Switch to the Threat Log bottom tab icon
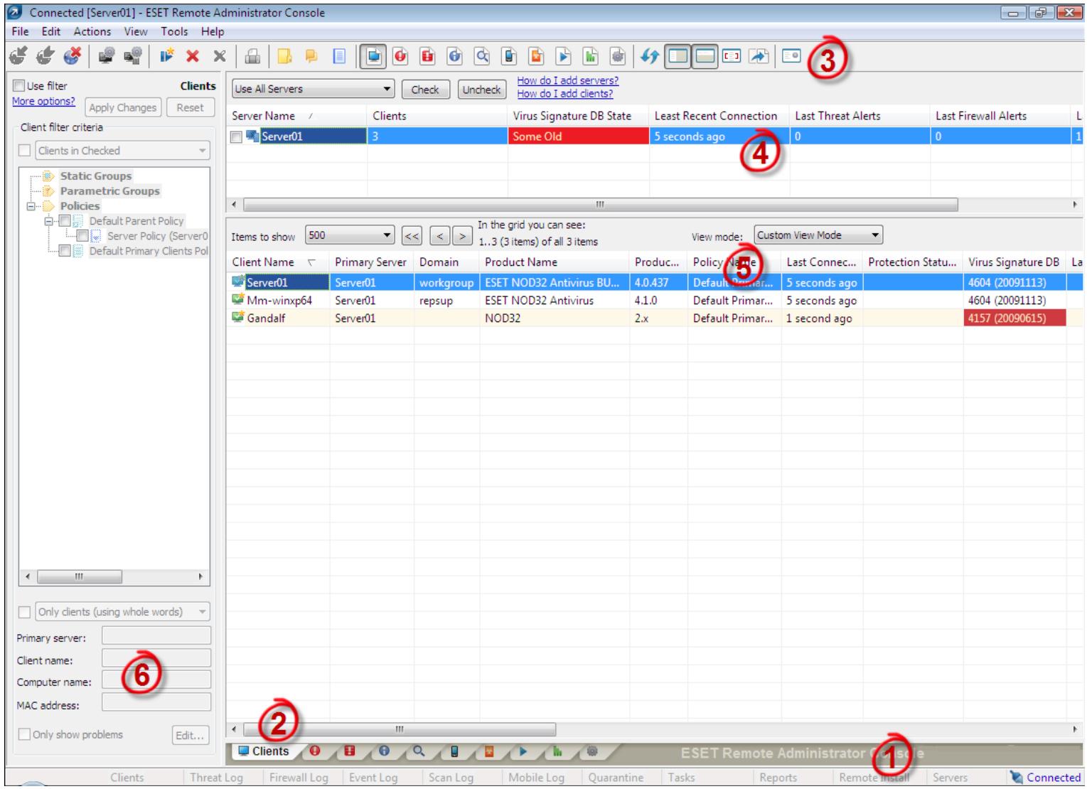Viewport: 1087px width, 789px height. point(314,751)
